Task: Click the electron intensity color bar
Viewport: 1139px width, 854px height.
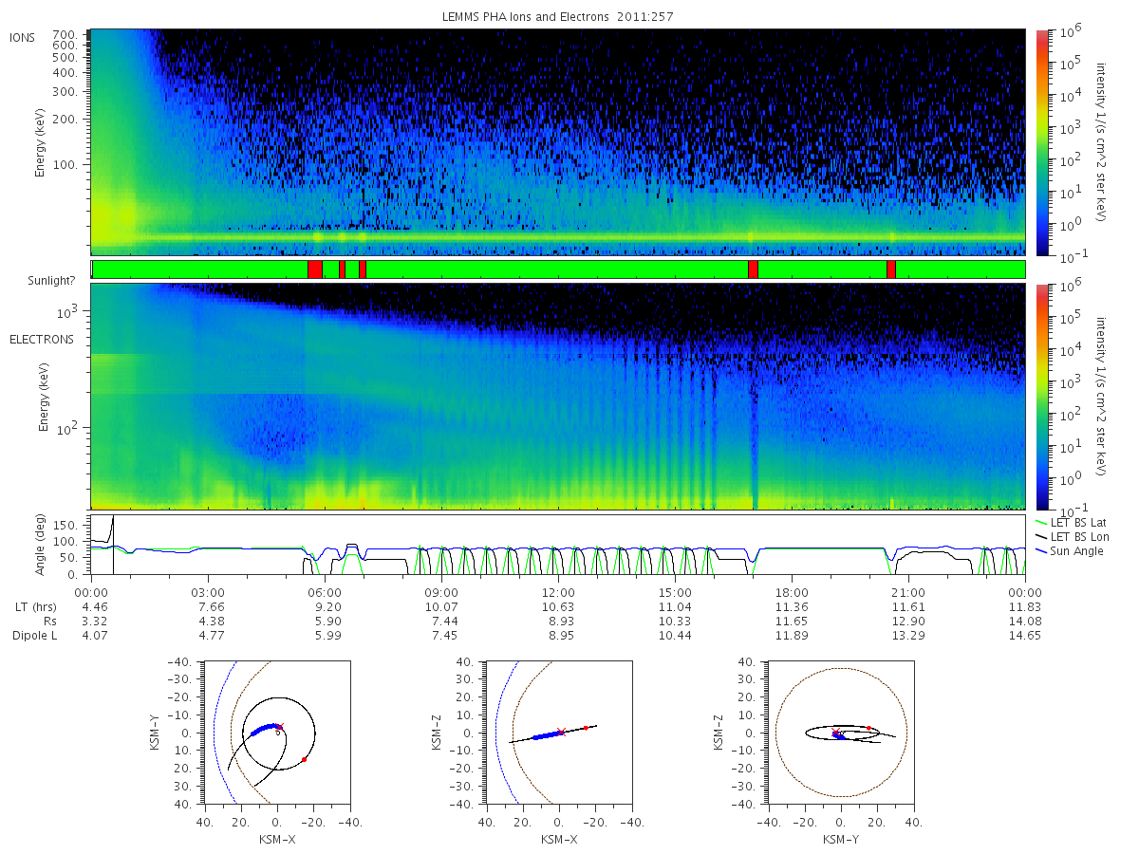Action: [1041, 397]
